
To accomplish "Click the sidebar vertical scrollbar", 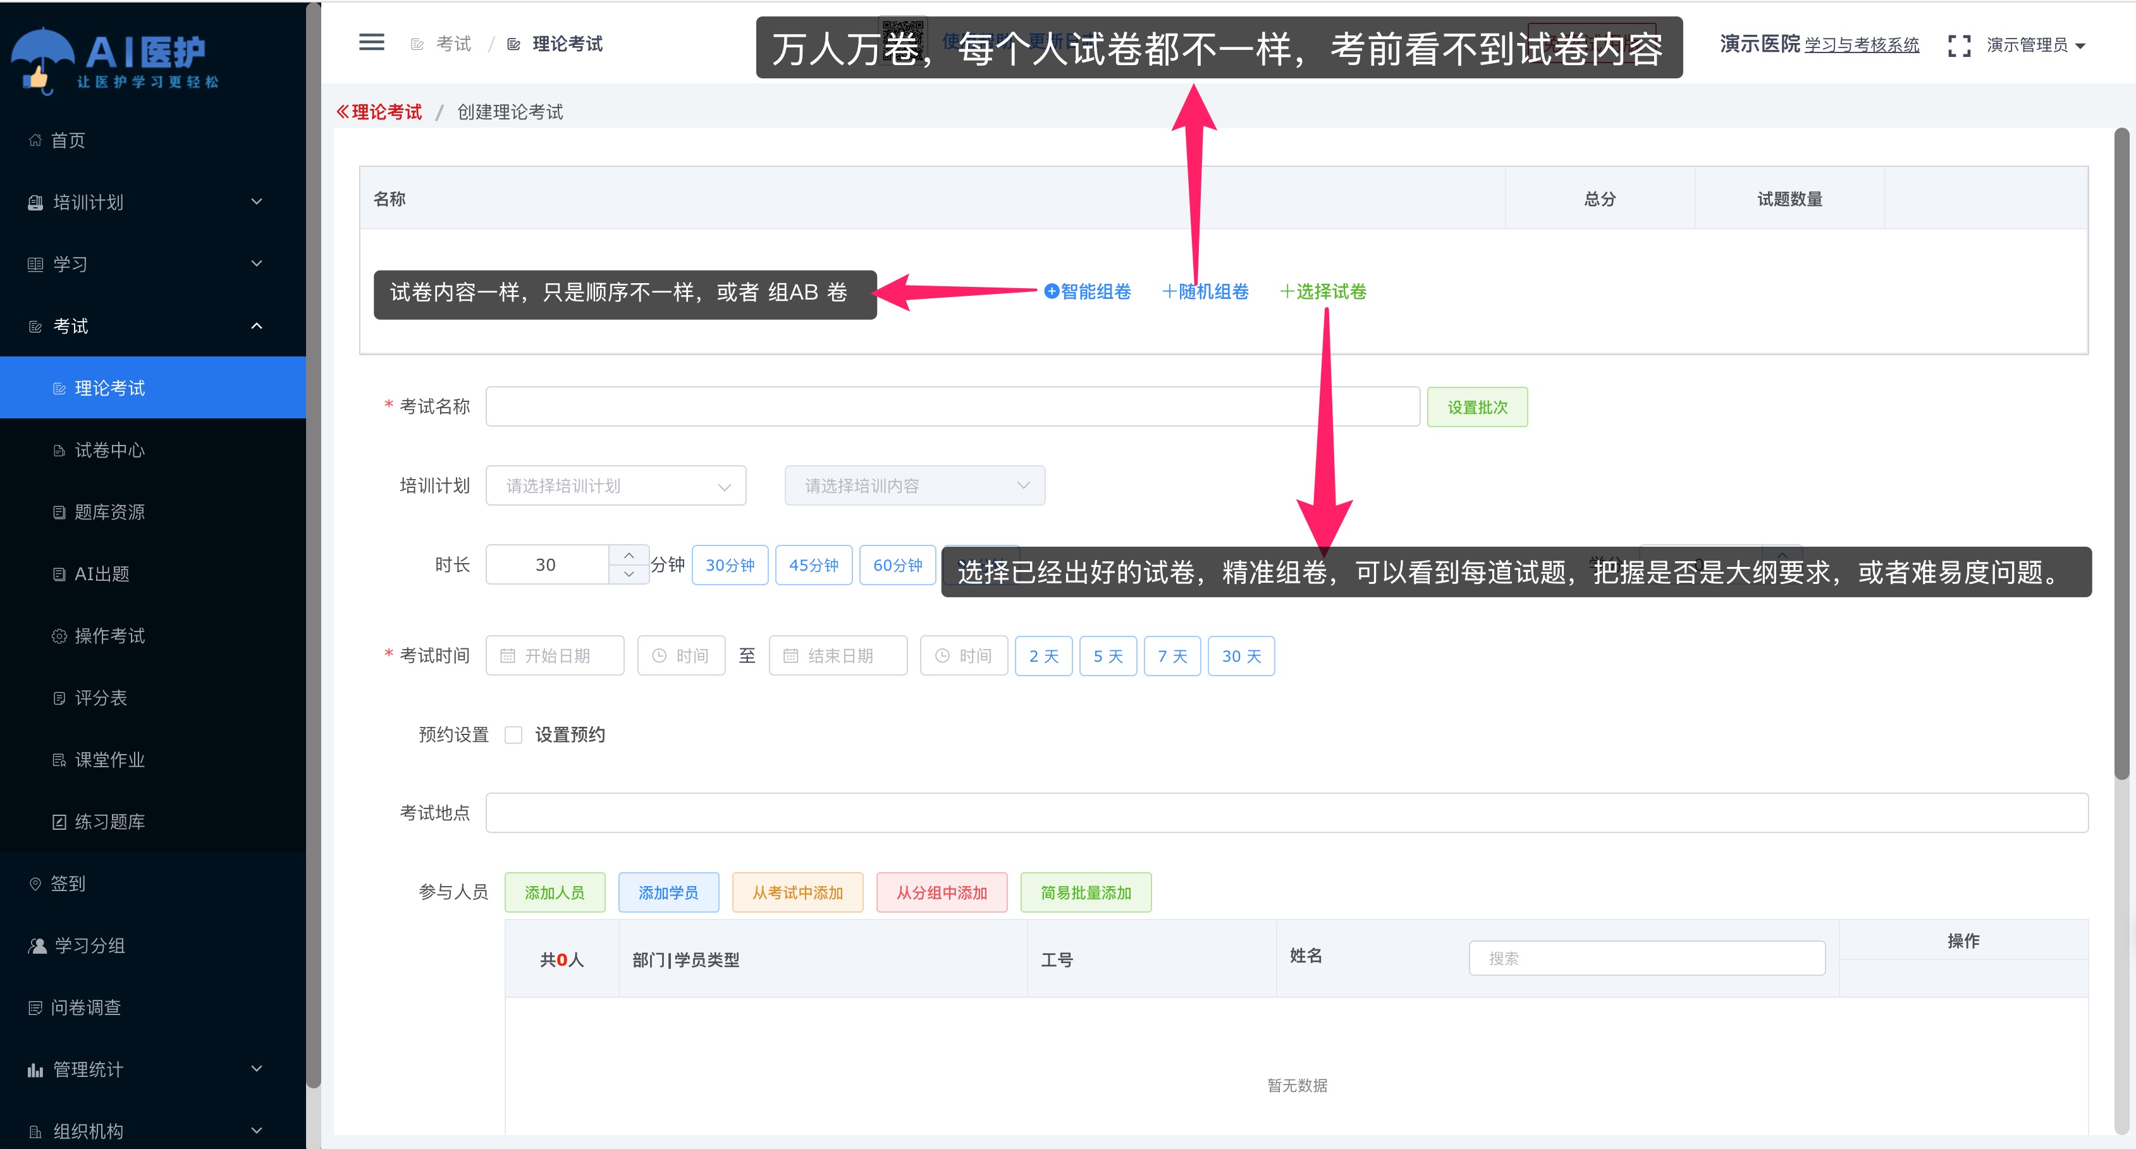I will (x=314, y=545).
